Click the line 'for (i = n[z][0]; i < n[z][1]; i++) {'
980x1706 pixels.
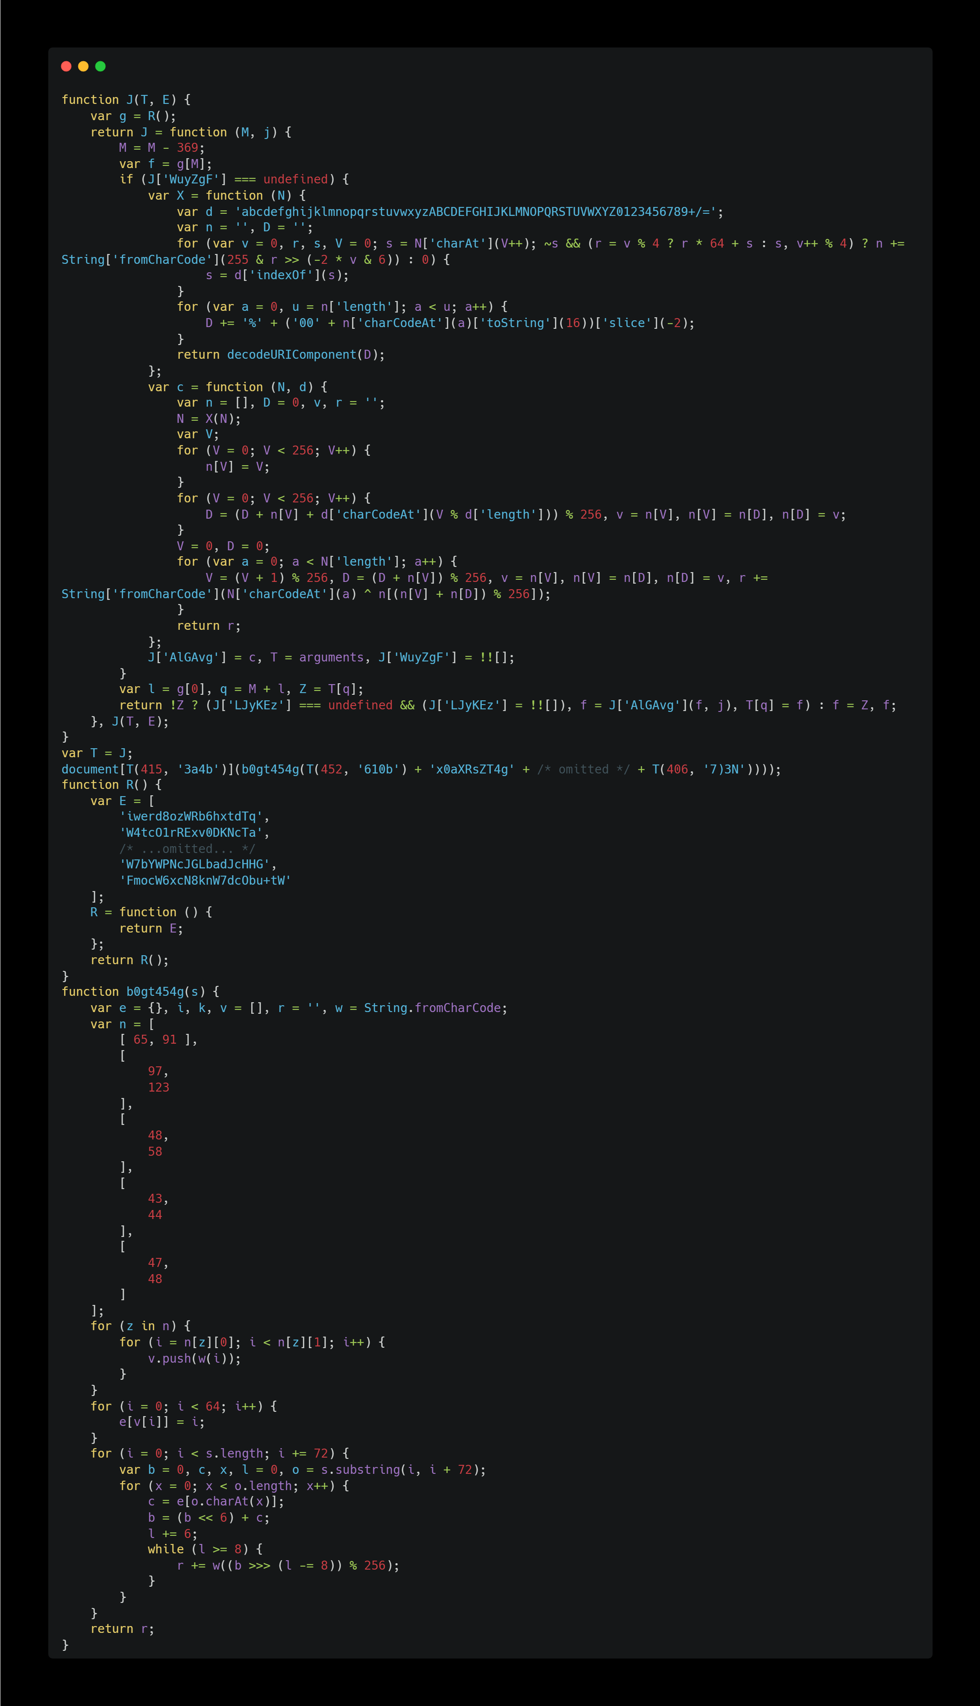pos(252,1342)
